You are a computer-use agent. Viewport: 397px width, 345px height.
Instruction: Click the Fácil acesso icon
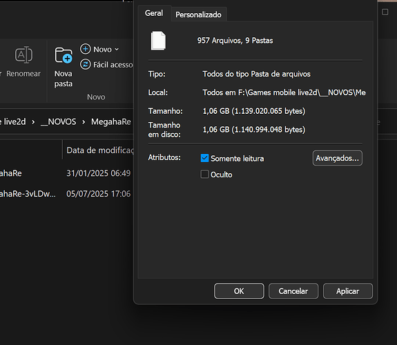86,65
